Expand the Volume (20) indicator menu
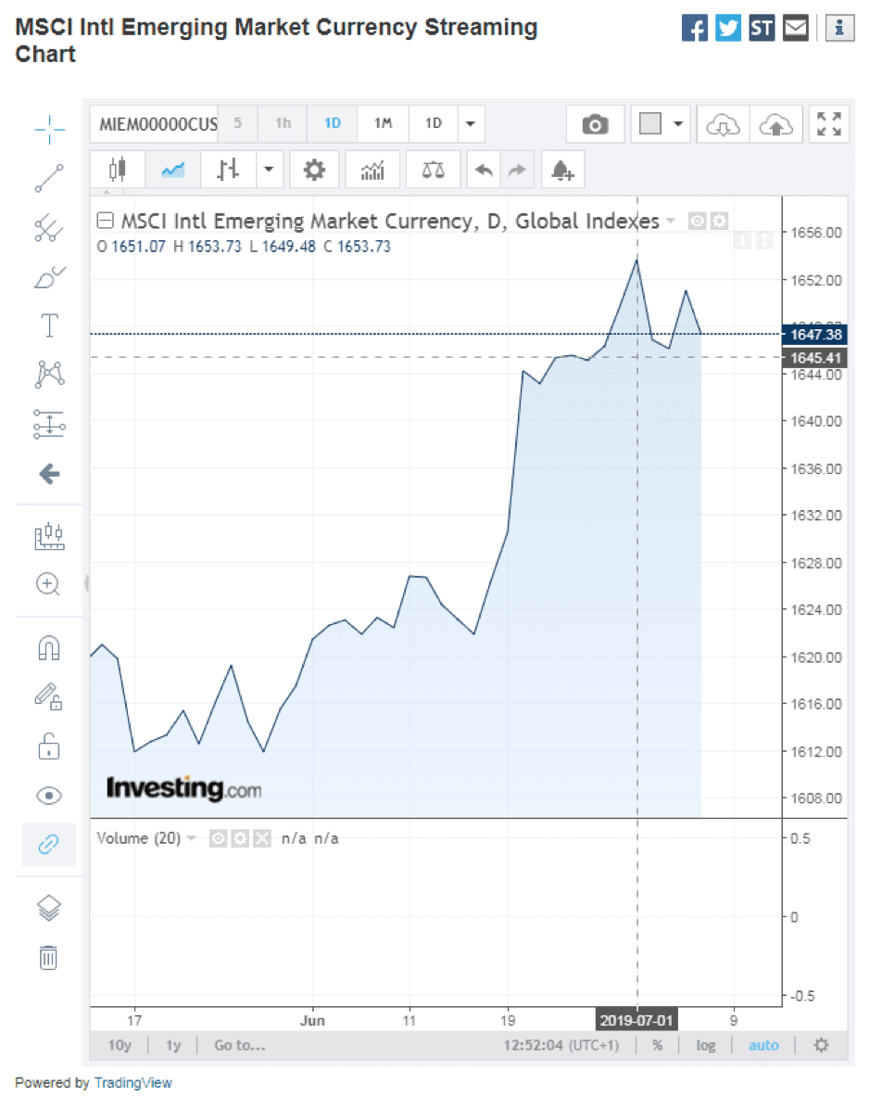 (191, 838)
